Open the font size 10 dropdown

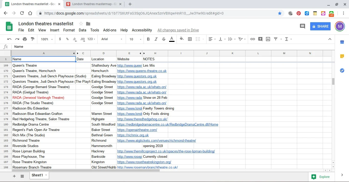click(x=135, y=39)
